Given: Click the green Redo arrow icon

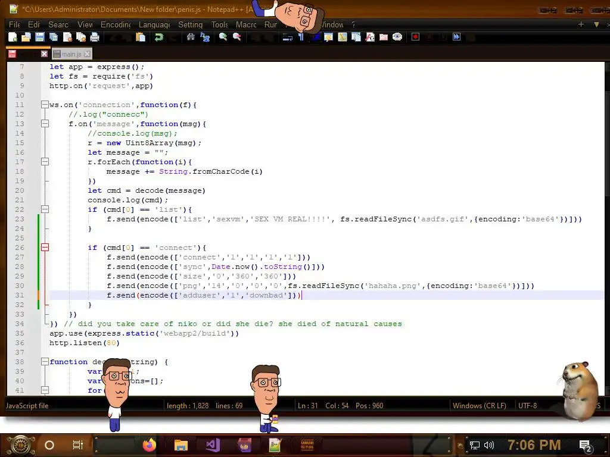Looking at the screenshot, I should coord(158,37).
